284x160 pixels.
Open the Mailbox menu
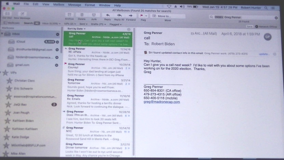pos(59,4)
